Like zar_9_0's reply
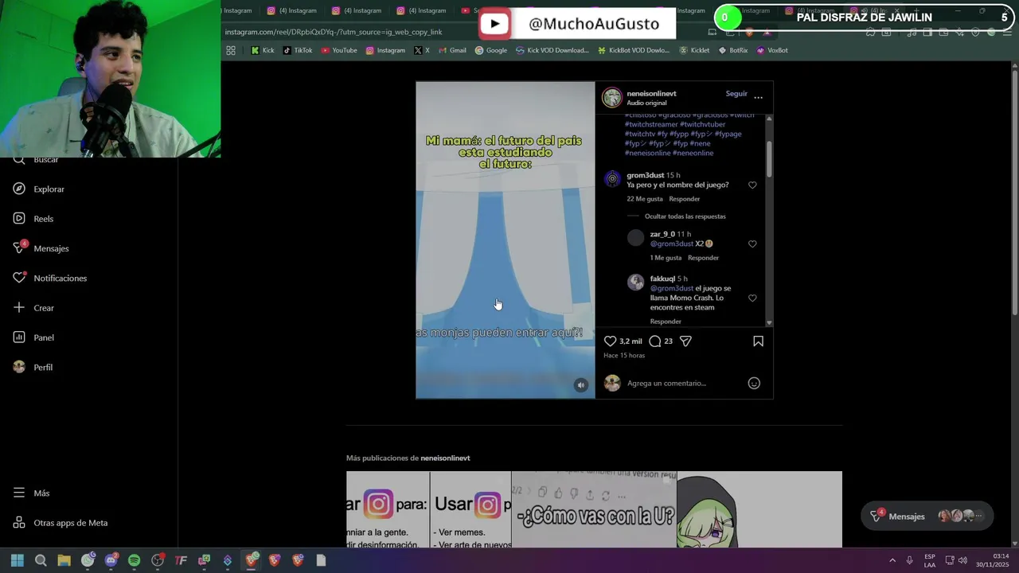 pos(752,244)
